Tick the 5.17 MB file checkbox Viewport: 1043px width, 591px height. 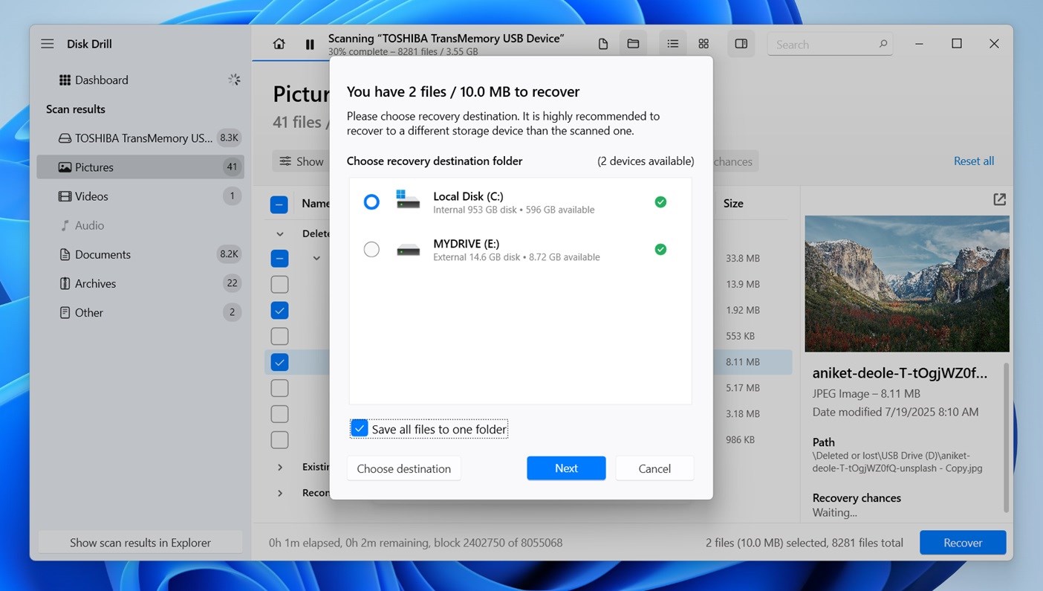pyautogui.click(x=279, y=388)
